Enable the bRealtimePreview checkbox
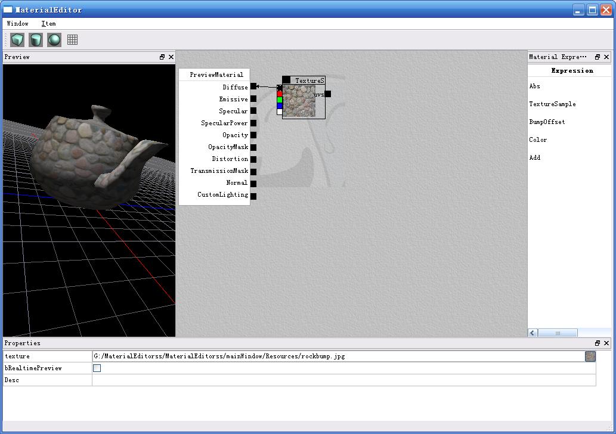 pos(97,368)
